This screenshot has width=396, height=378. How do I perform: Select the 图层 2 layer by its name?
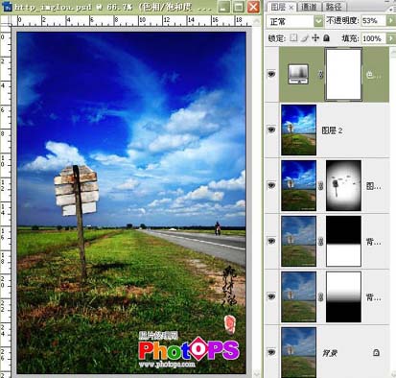pos(332,130)
